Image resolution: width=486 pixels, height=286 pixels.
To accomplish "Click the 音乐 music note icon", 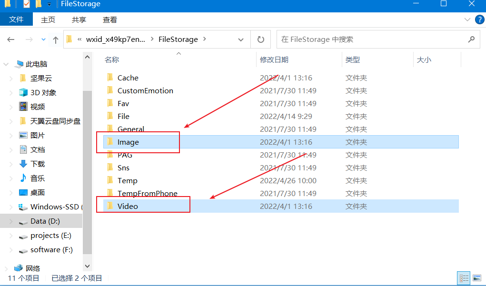I will [x=23, y=178].
